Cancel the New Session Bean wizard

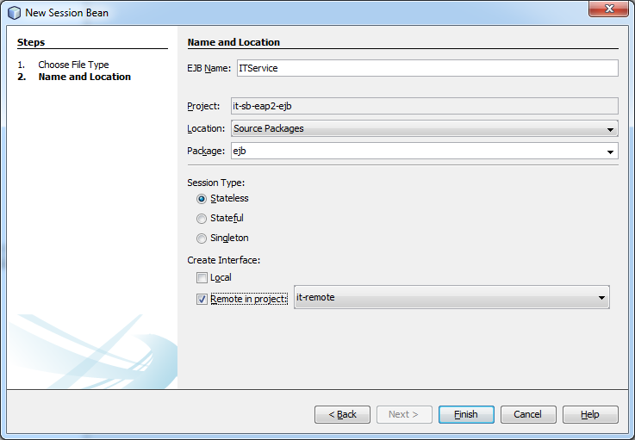pyautogui.click(x=528, y=414)
